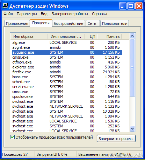Sort by ЦП column header

[x=91, y=36]
